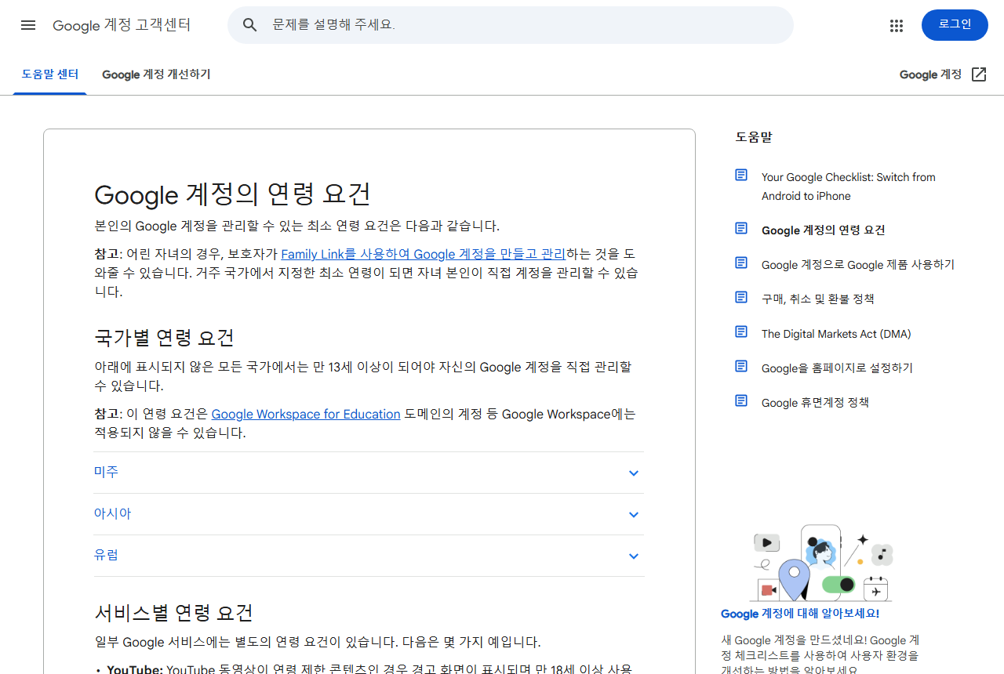
Task: Switch to Google 계정 개선하기 tab
Action: point(156,74)
